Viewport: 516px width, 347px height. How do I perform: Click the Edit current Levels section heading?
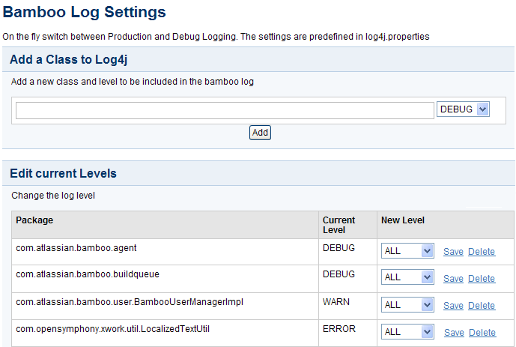tap(63, 173)
